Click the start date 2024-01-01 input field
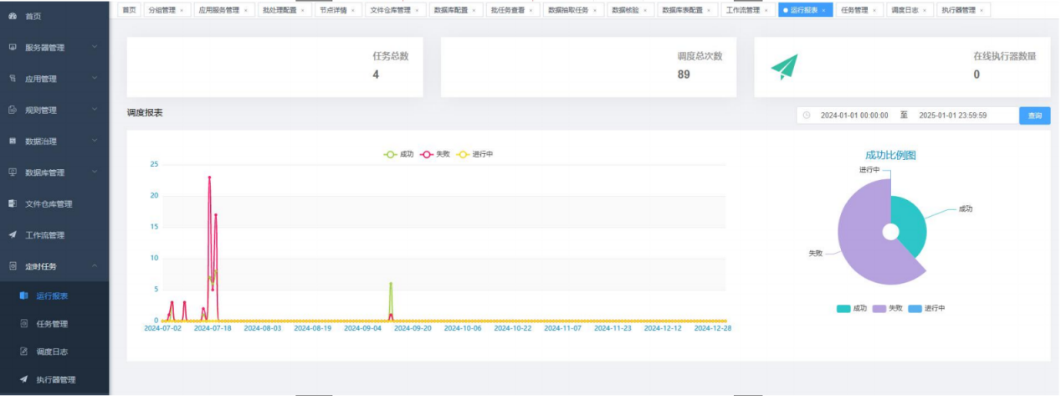The width and height of the screenshot is (1061, 396). coord(853,116)
